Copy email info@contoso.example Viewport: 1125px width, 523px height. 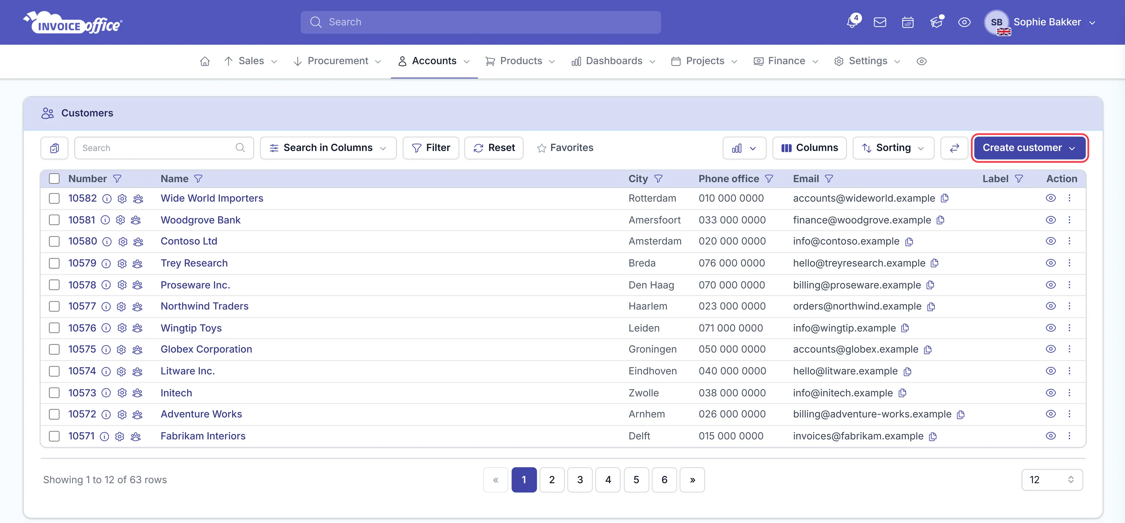click(909, 242)
